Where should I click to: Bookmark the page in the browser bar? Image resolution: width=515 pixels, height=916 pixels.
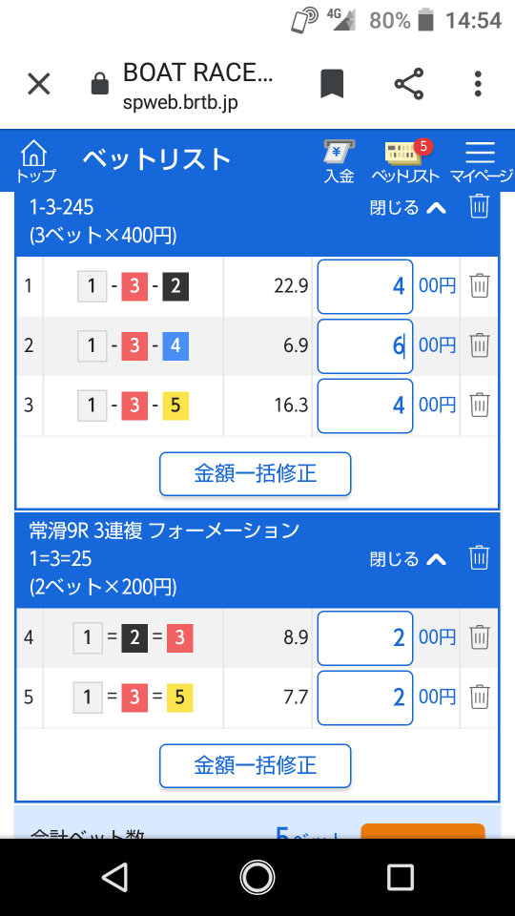332,84
